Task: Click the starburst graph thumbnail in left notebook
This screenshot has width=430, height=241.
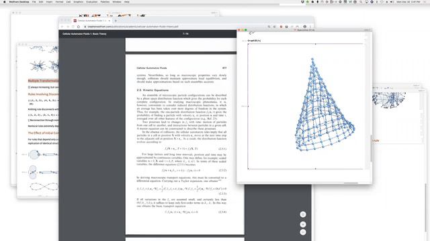Action: pyautogui.click(x=38, y=66)
